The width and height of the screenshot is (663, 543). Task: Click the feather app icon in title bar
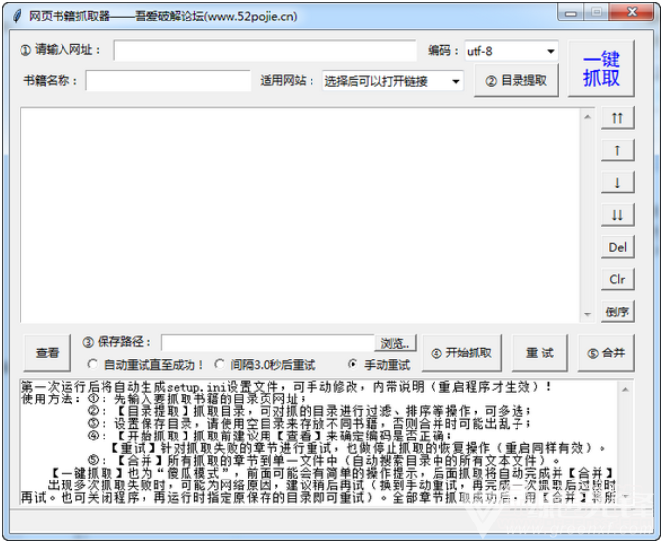point(17,16)
